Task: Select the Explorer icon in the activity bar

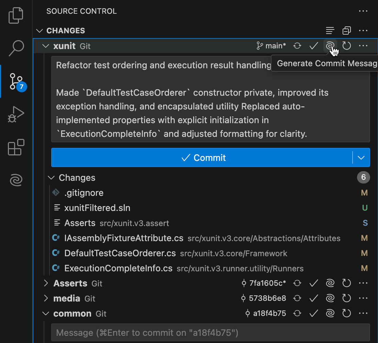Action: click(16, 15)
